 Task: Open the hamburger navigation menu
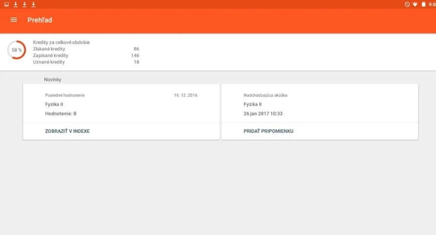[14, 20]
